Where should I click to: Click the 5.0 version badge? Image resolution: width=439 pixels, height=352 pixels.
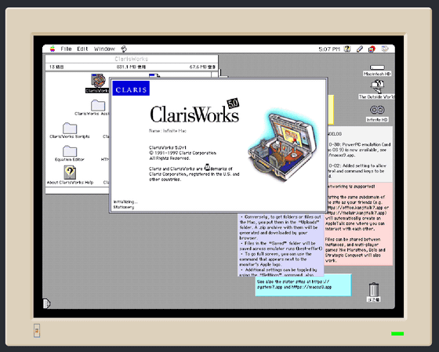[x=233, y=103]
